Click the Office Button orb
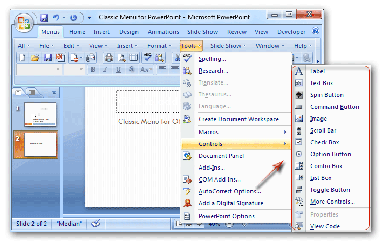The height and width of the screenshot is (243, 382). (24, 23)
